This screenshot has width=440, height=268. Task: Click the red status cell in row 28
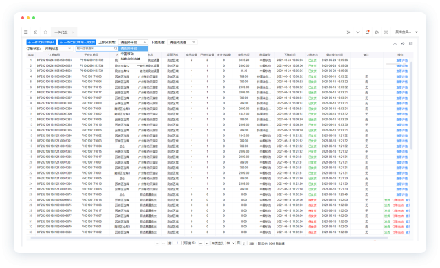[312, 205]
